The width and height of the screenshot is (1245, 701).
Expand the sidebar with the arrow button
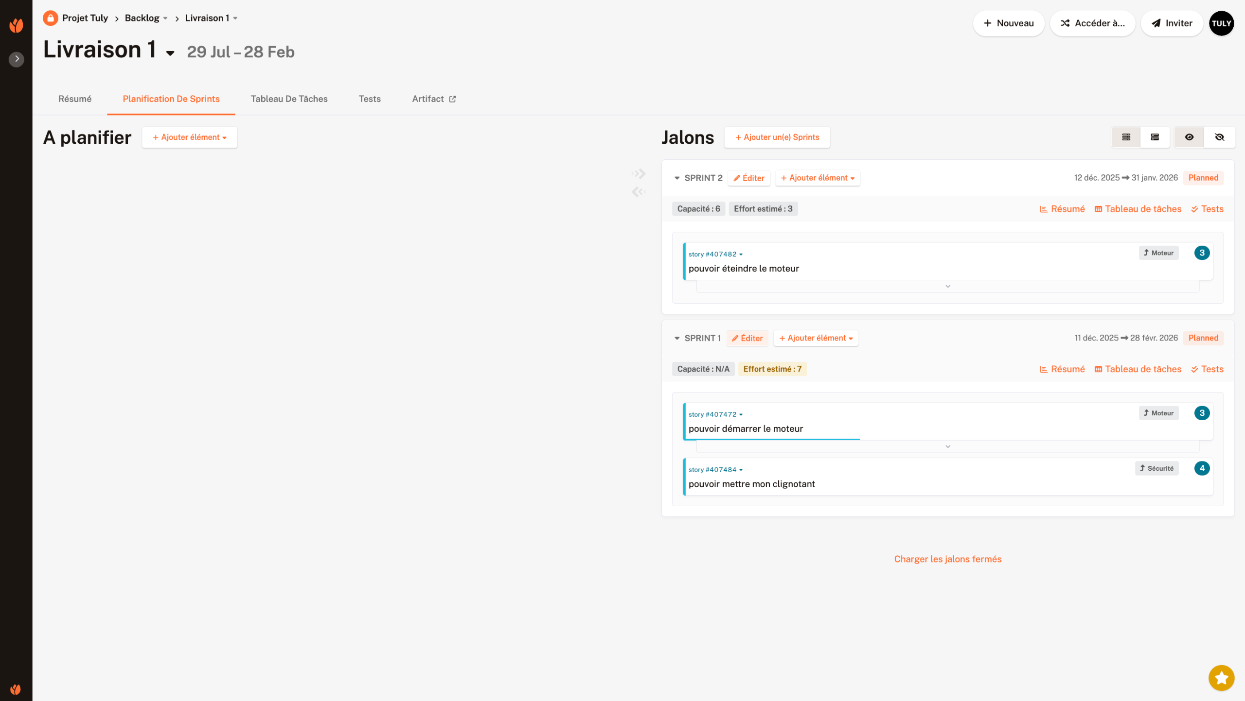click(x=17, y=59)
